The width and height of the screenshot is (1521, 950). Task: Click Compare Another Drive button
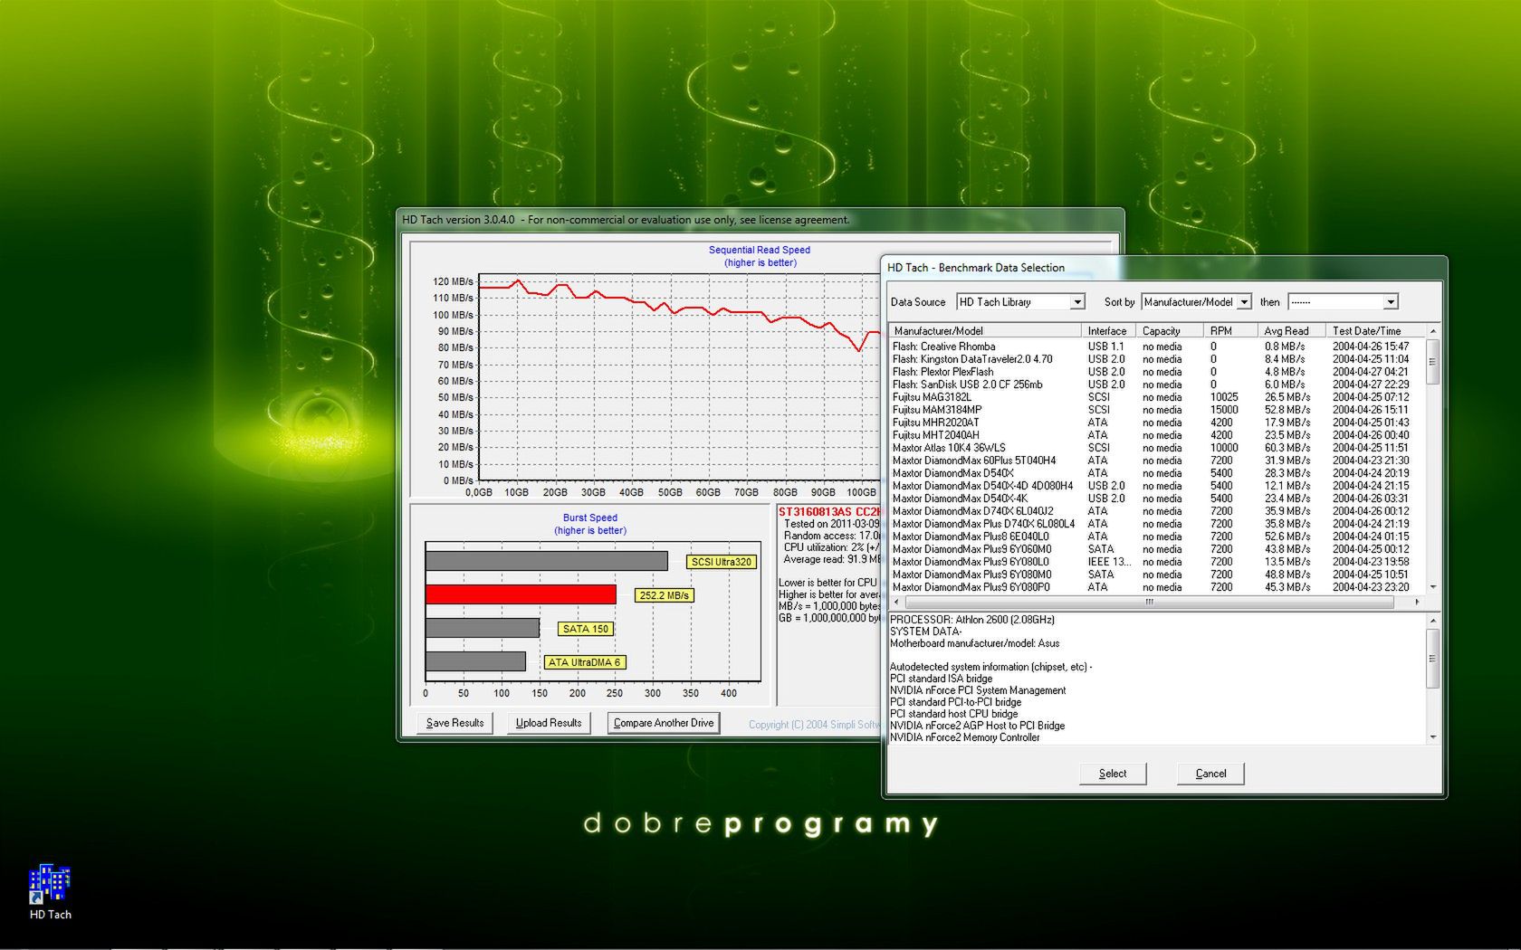pos(664,723)
